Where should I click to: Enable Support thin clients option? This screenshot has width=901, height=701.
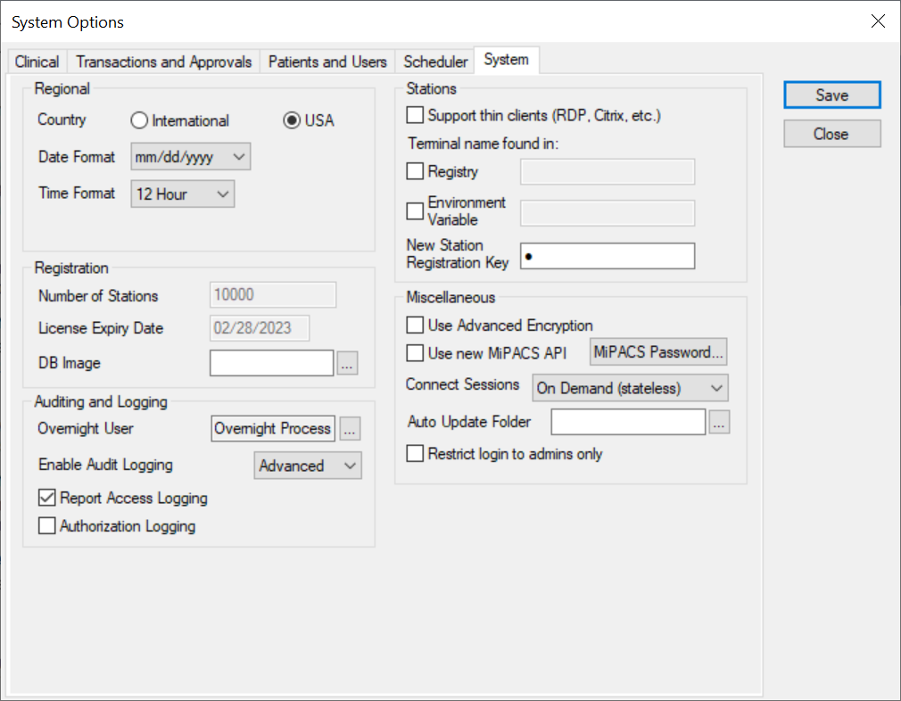pos(415,114)
